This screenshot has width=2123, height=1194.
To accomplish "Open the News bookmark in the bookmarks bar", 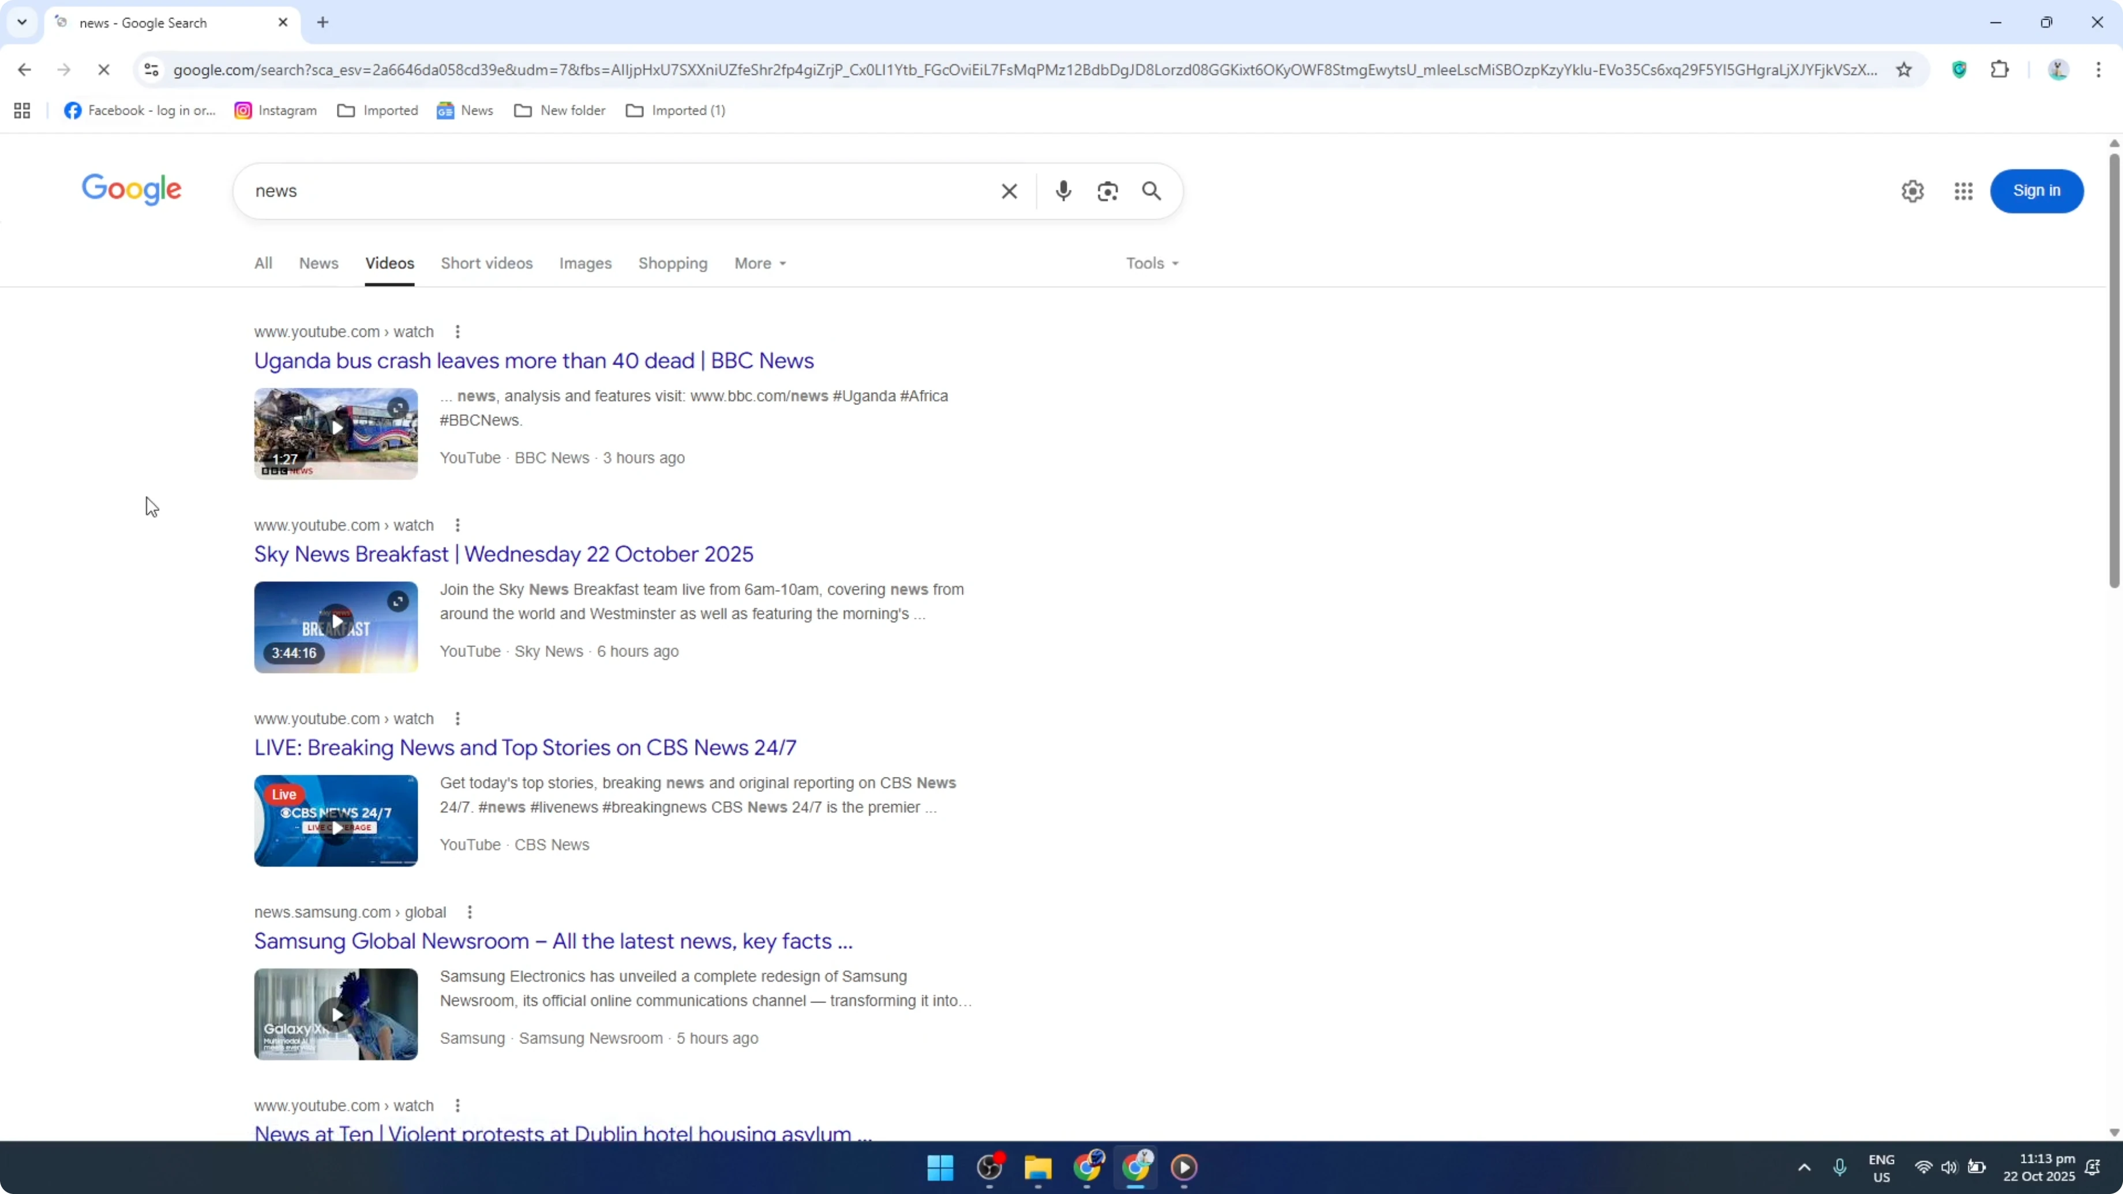I will [466, 110].
